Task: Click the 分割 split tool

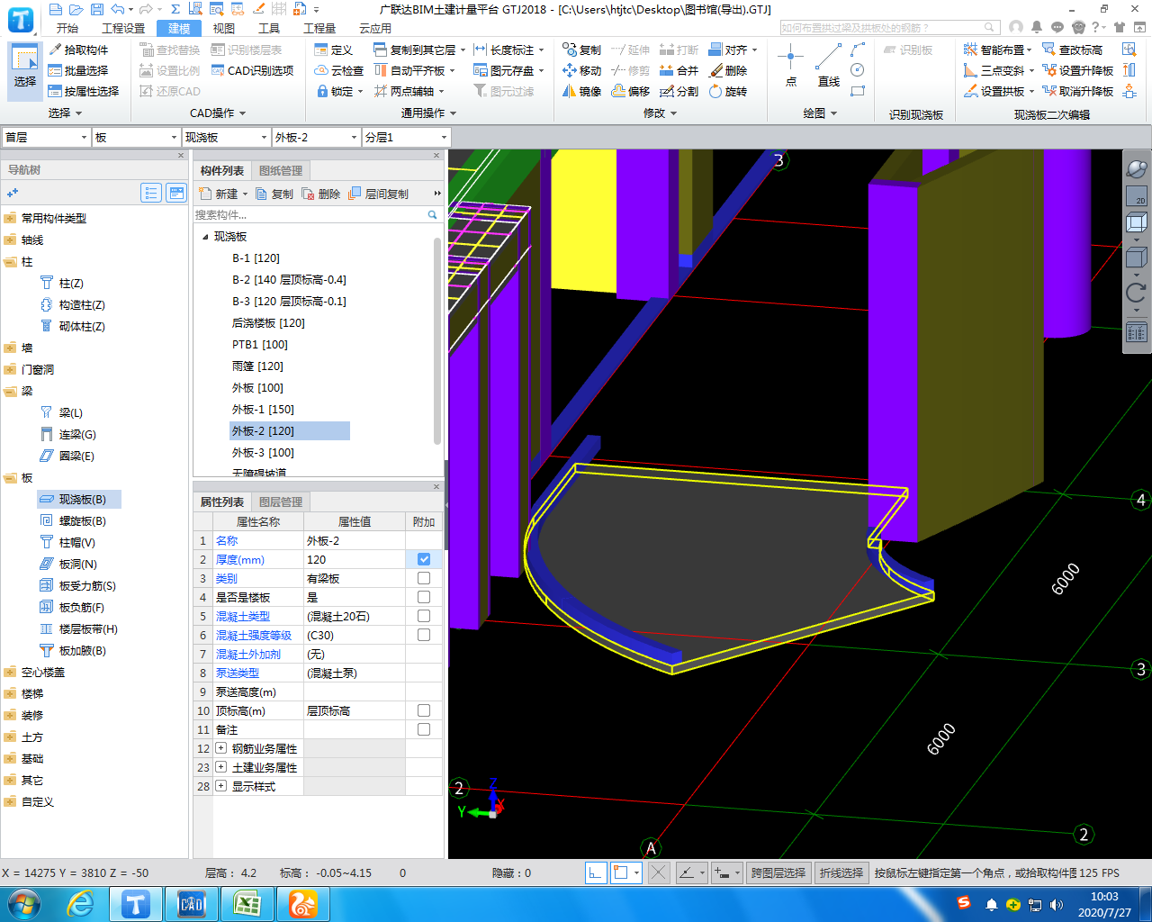Action: [679, 91]
